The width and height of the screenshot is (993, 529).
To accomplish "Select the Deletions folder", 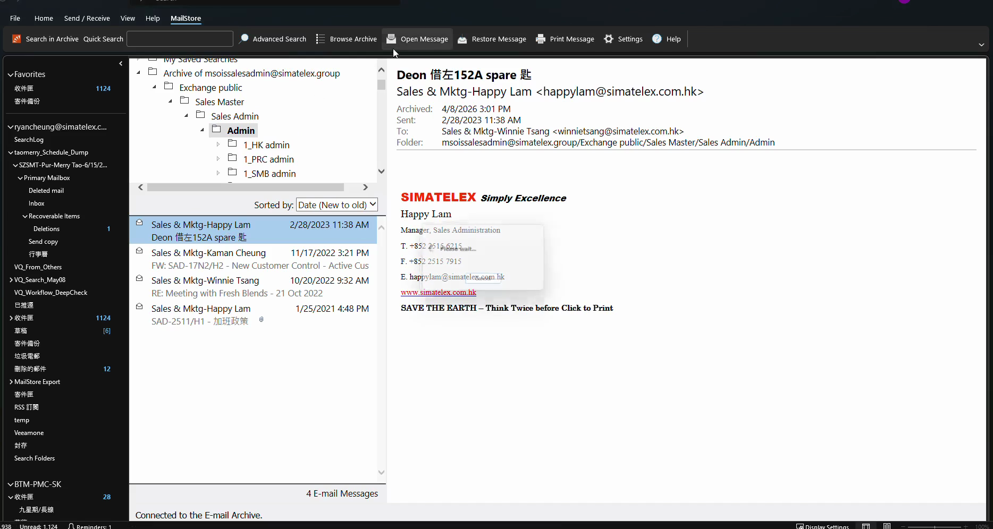I will click(46, 229).
